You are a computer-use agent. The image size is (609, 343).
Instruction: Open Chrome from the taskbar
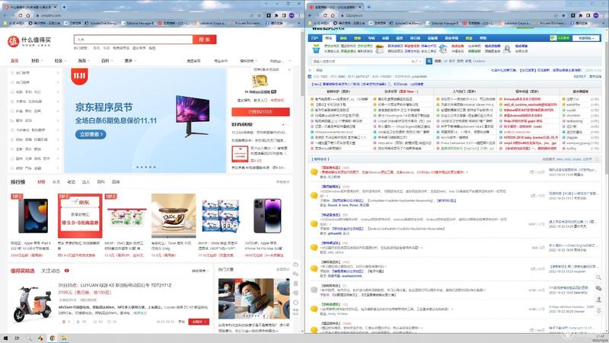point(52,338)
